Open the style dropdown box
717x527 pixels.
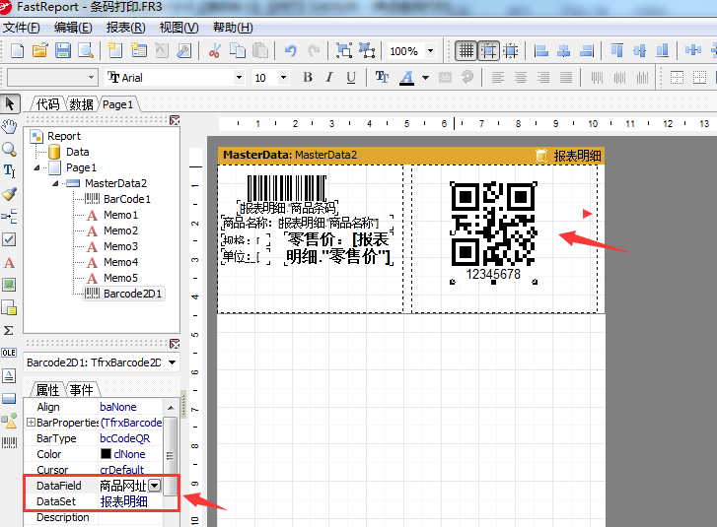pyautogui.click(x=52, y=78)
